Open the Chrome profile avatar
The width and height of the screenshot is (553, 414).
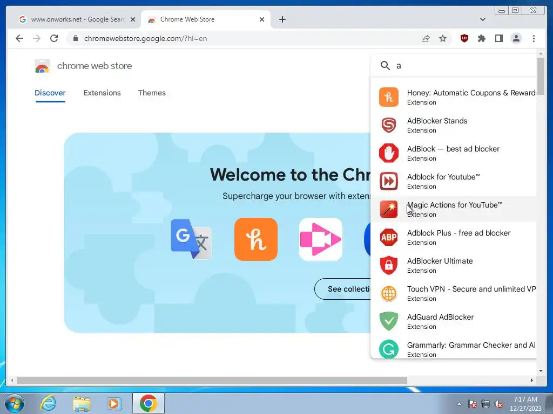516,38
